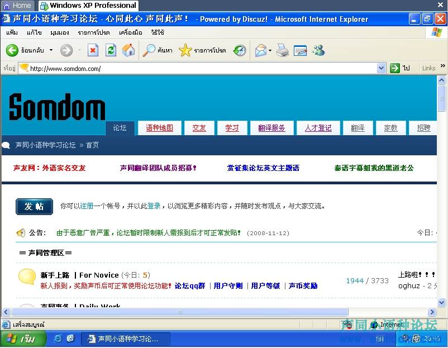Viewport: 448px width, 348px height.
Task: Click the 发帖 new post button
Action: click(x=34, y=206)
